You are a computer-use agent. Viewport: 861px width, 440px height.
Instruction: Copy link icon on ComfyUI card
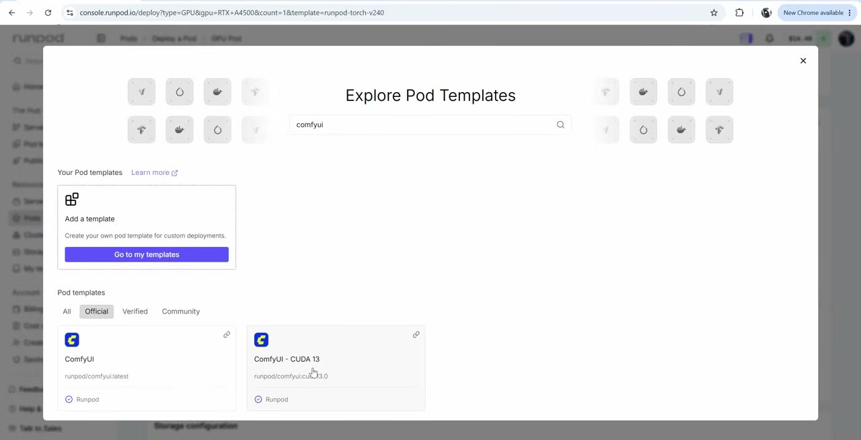click(227, 334)
